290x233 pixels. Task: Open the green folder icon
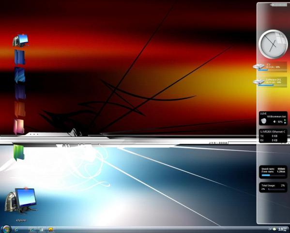(x=19, y=152)
